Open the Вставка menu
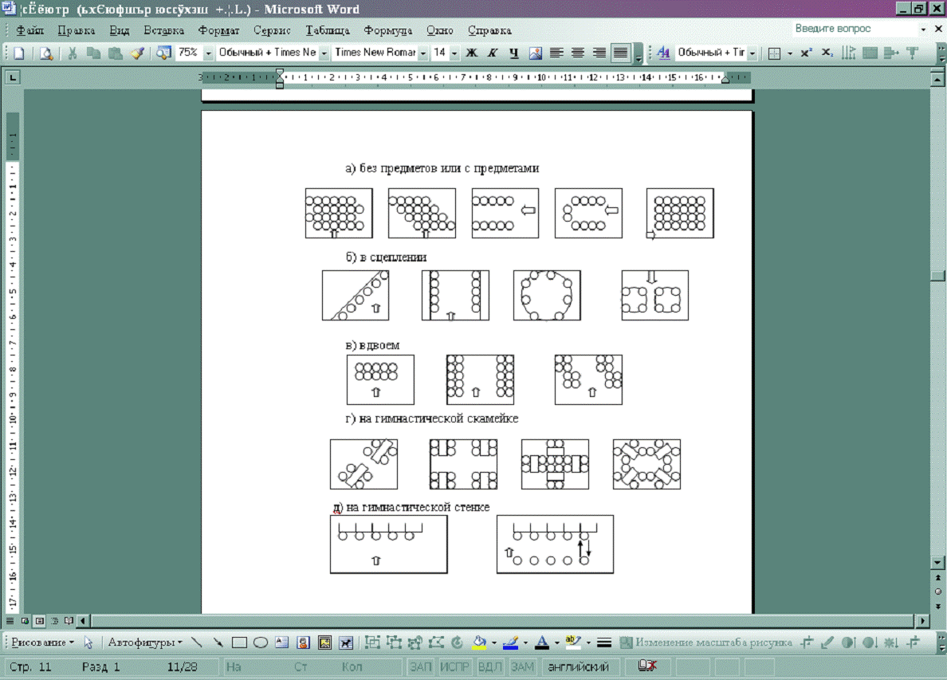Screen dimensions: 947x680 pyautogui.click(x=163, y=30)
